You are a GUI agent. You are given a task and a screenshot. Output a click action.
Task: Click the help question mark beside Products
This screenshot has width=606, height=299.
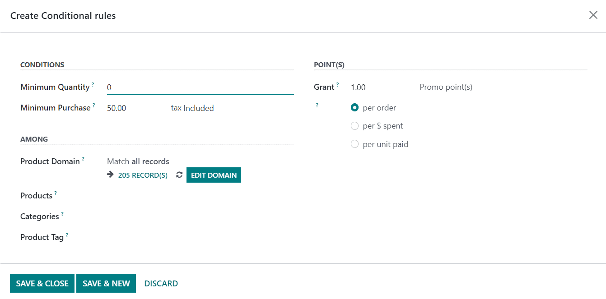click(56, 193)
